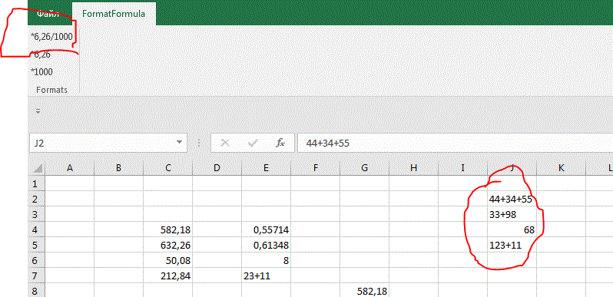Open the Файл tab
The height and width of the screenshot is (297, 613).
[48, 14]
